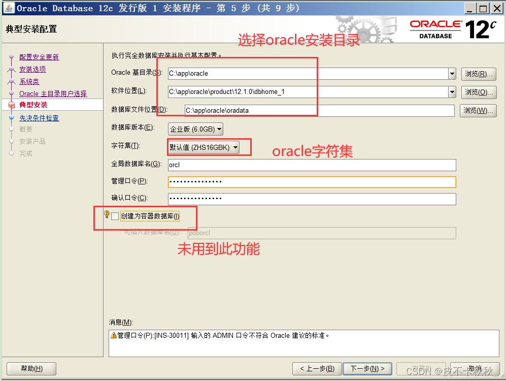506x381 pixels.
Task: Go to the 系统类 step
Action: coord(29,82)
